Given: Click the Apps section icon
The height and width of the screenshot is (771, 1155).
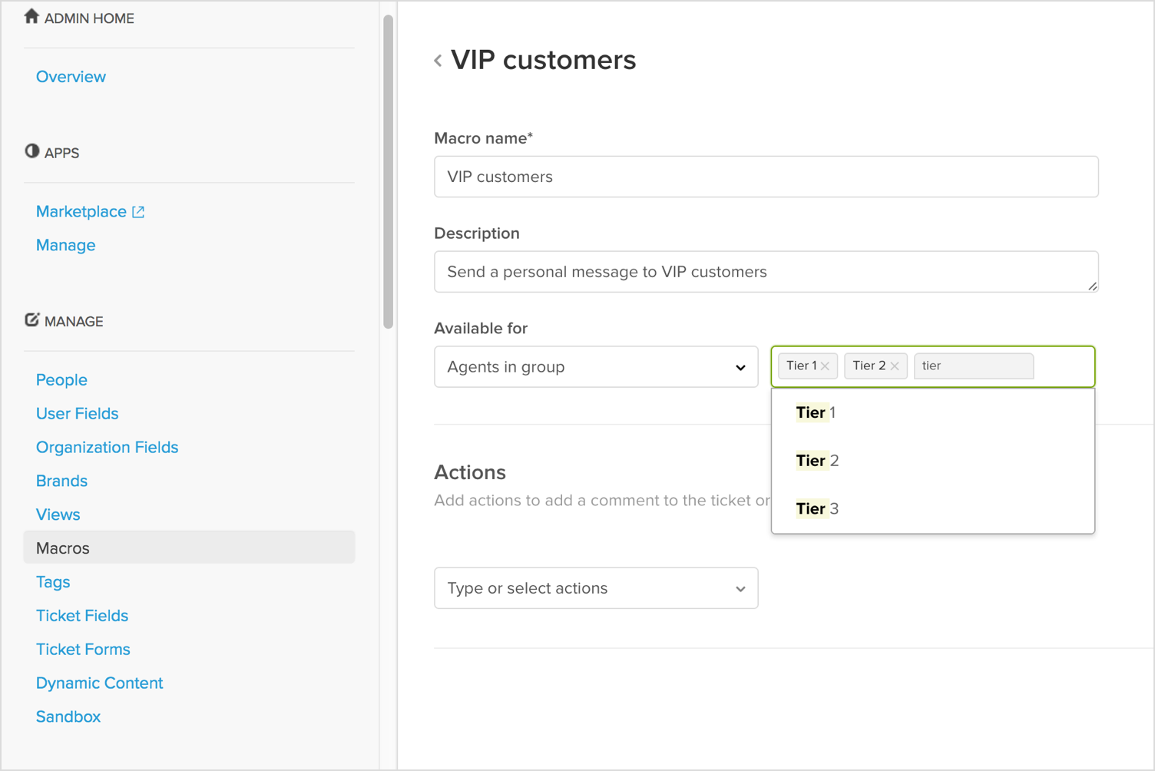Looking at the screenshot, I should [31, 151].
